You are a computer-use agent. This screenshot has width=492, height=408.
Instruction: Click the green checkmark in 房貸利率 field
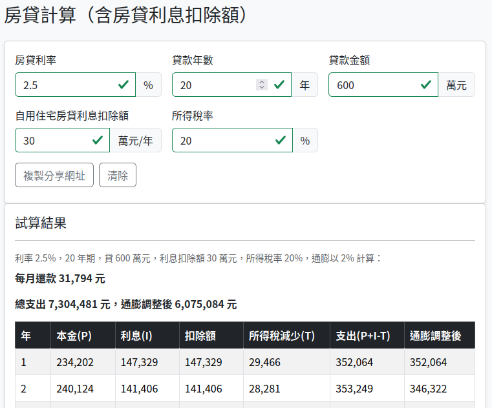(x=123, y=85)
